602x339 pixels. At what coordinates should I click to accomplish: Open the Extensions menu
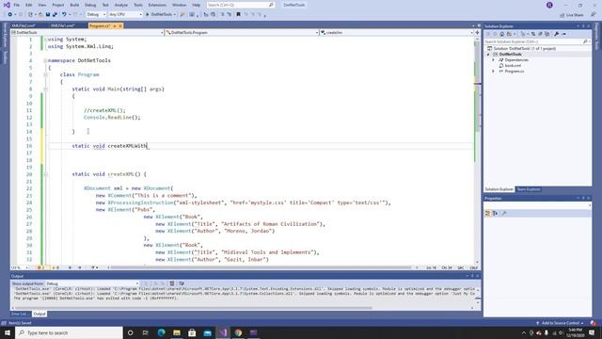(x=157, y=5)
